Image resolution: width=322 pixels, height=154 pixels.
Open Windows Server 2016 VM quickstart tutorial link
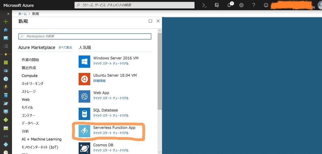click(111, 63)
